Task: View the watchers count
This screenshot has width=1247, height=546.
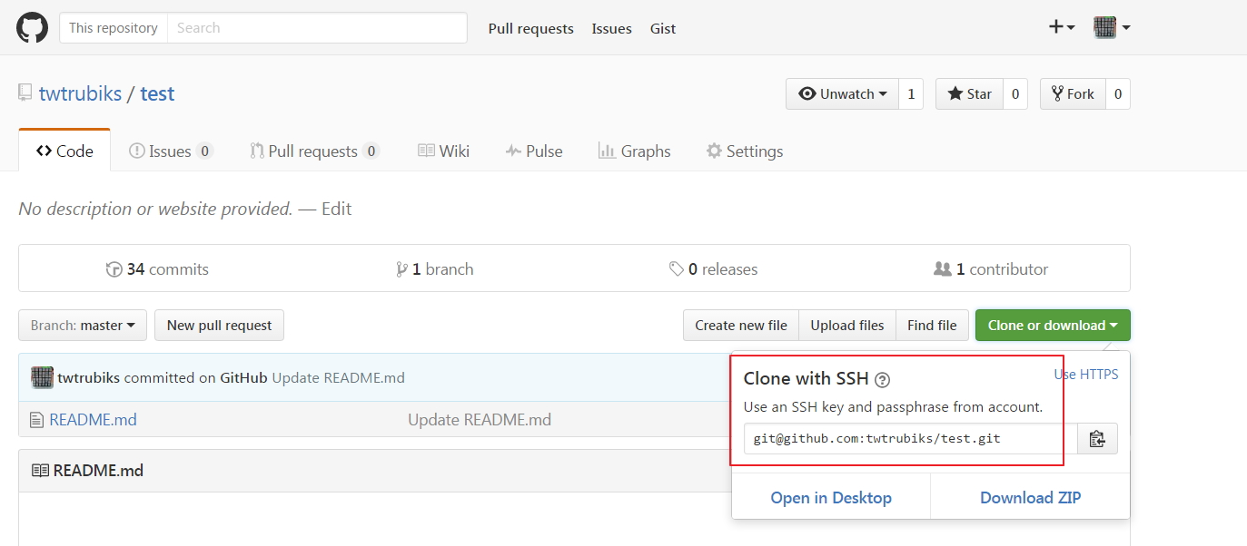Action: [x=911, y=94]
